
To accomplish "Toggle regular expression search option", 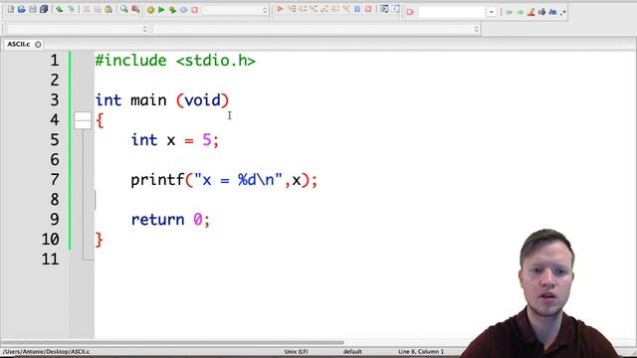I will tap(562, 13).
